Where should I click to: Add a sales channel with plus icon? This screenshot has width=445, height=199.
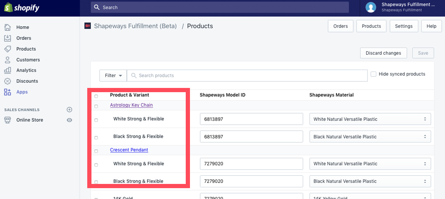69,110
